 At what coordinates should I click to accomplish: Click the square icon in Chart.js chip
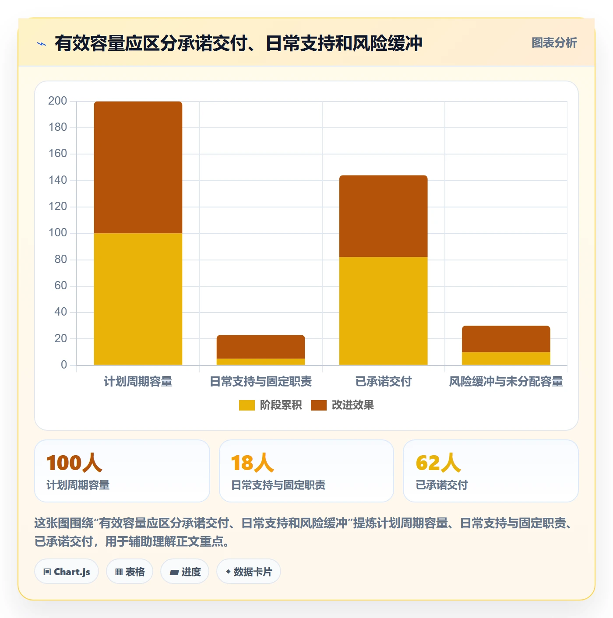point(47,572)
